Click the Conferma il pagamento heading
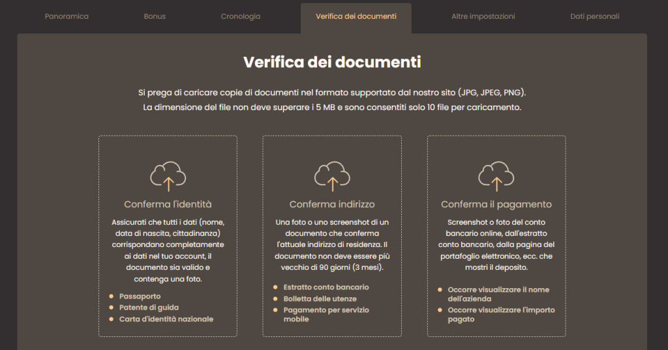The height and width of the screenshot is (350, 668). (x=496, y=204)
